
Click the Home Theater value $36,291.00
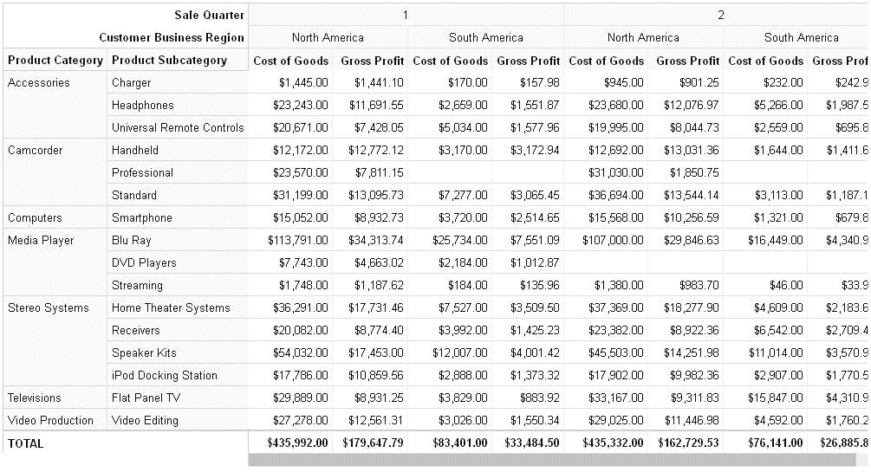point(301,307)
